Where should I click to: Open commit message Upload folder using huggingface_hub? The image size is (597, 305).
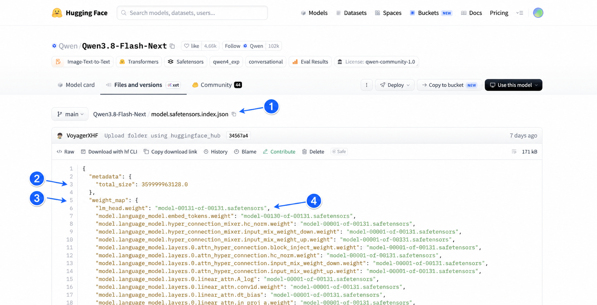coord(162,136)
